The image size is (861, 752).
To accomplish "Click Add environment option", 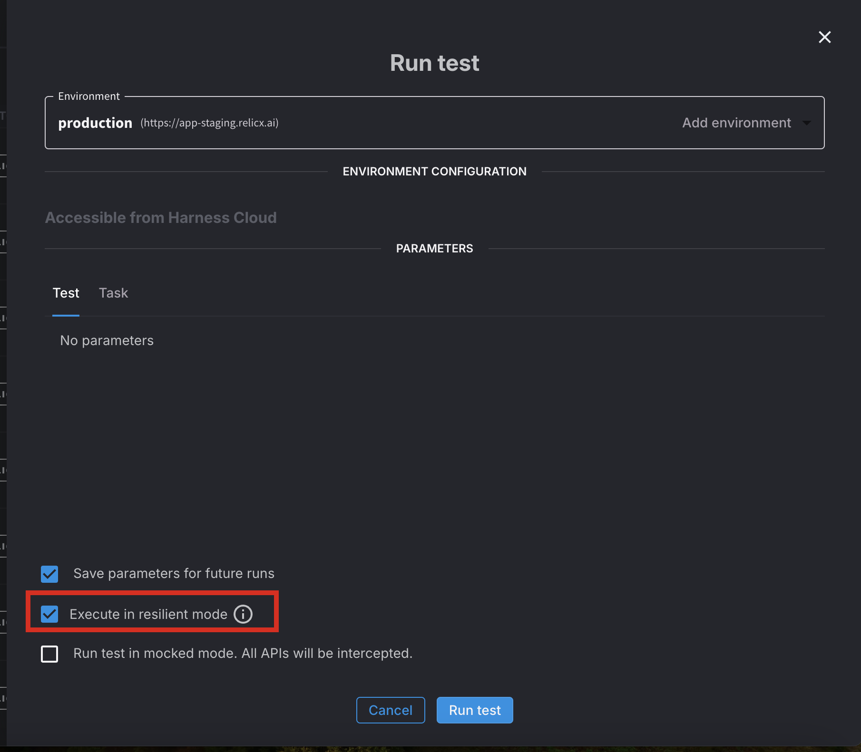I will click(736, 123).
